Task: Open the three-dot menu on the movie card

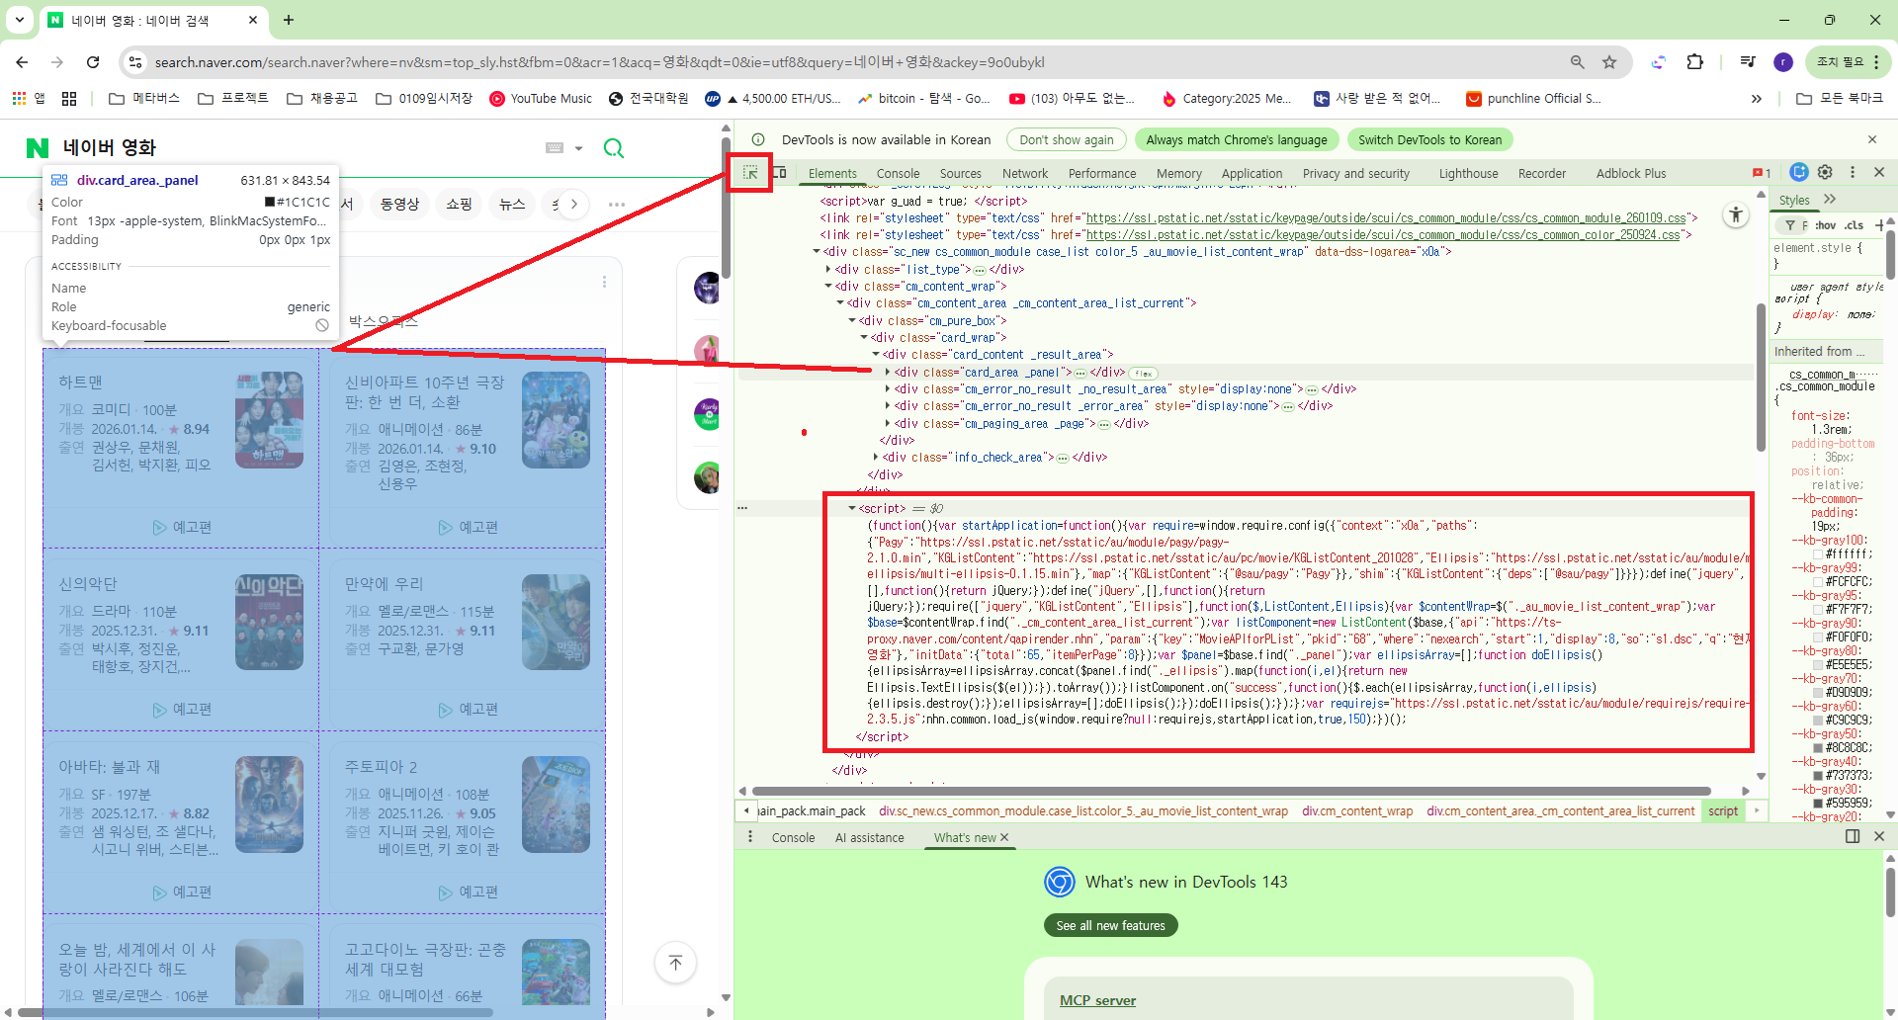Action: click(604, 282)
